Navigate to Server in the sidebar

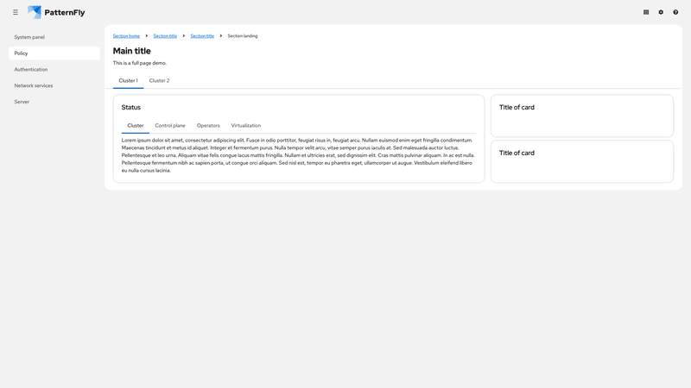click(x=22, y=102)
